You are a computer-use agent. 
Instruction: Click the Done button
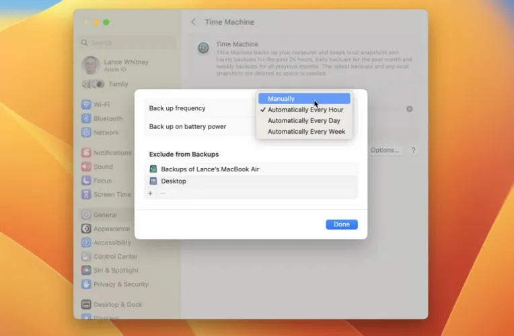pos(341,224)
